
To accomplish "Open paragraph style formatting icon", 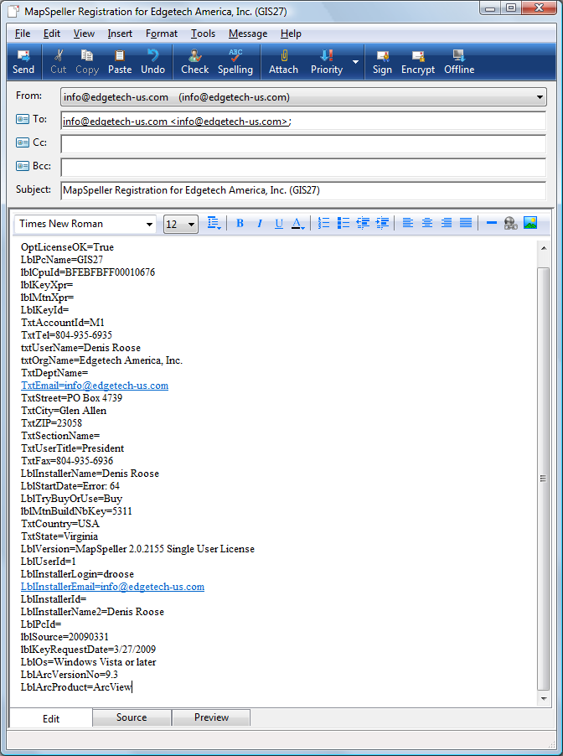I will (214, 223).
